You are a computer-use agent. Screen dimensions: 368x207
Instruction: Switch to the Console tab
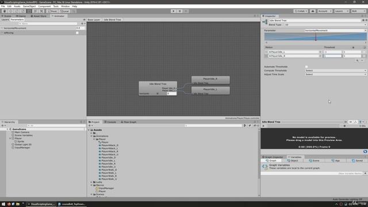[x=110, y=122]
